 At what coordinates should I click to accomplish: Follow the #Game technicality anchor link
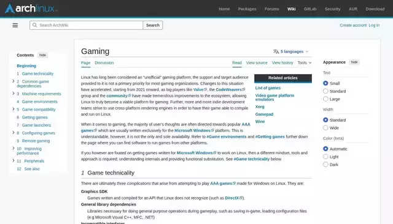[251, 159]
